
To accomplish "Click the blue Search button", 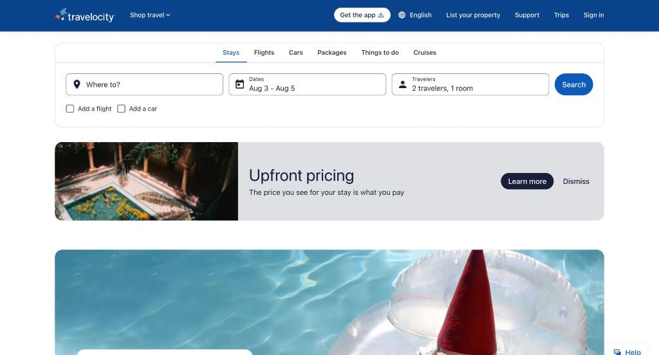I will point(573,84).
